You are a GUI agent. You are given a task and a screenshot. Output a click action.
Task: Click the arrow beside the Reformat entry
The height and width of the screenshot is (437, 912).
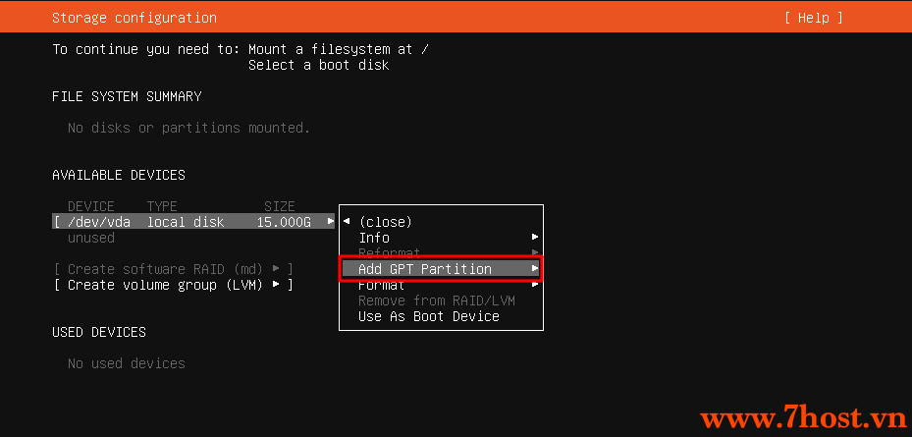534,252
